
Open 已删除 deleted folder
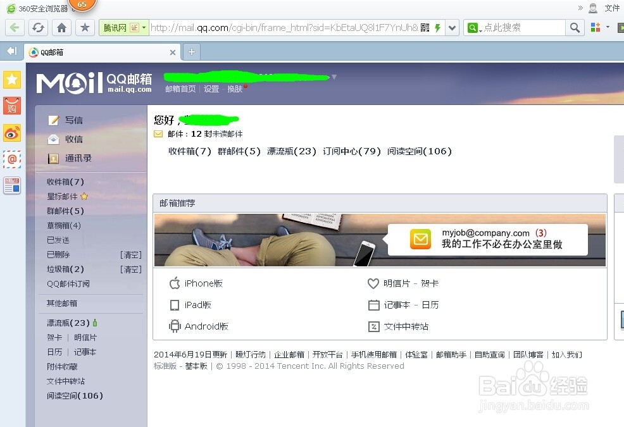coord(58,255)
